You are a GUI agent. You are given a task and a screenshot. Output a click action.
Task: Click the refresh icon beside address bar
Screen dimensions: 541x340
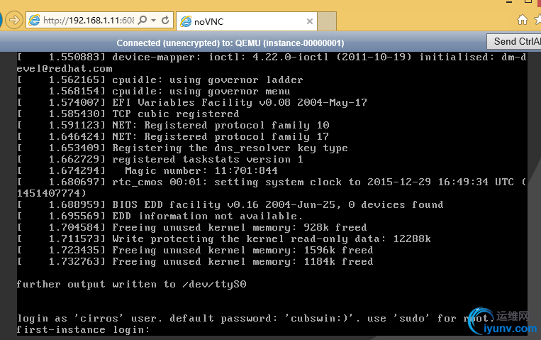click(164, 21)
